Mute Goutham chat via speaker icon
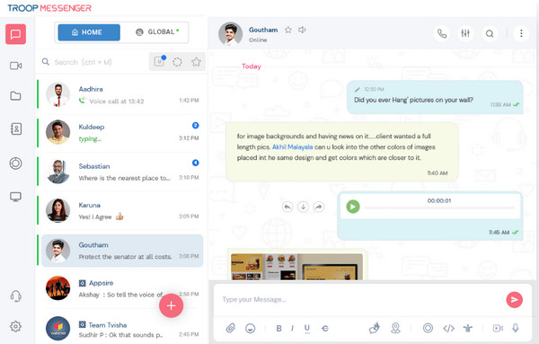 pos(302,30)
